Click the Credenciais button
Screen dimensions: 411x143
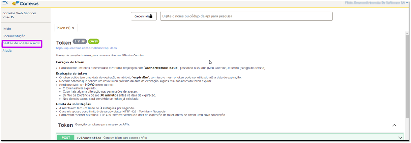(144, 16)
